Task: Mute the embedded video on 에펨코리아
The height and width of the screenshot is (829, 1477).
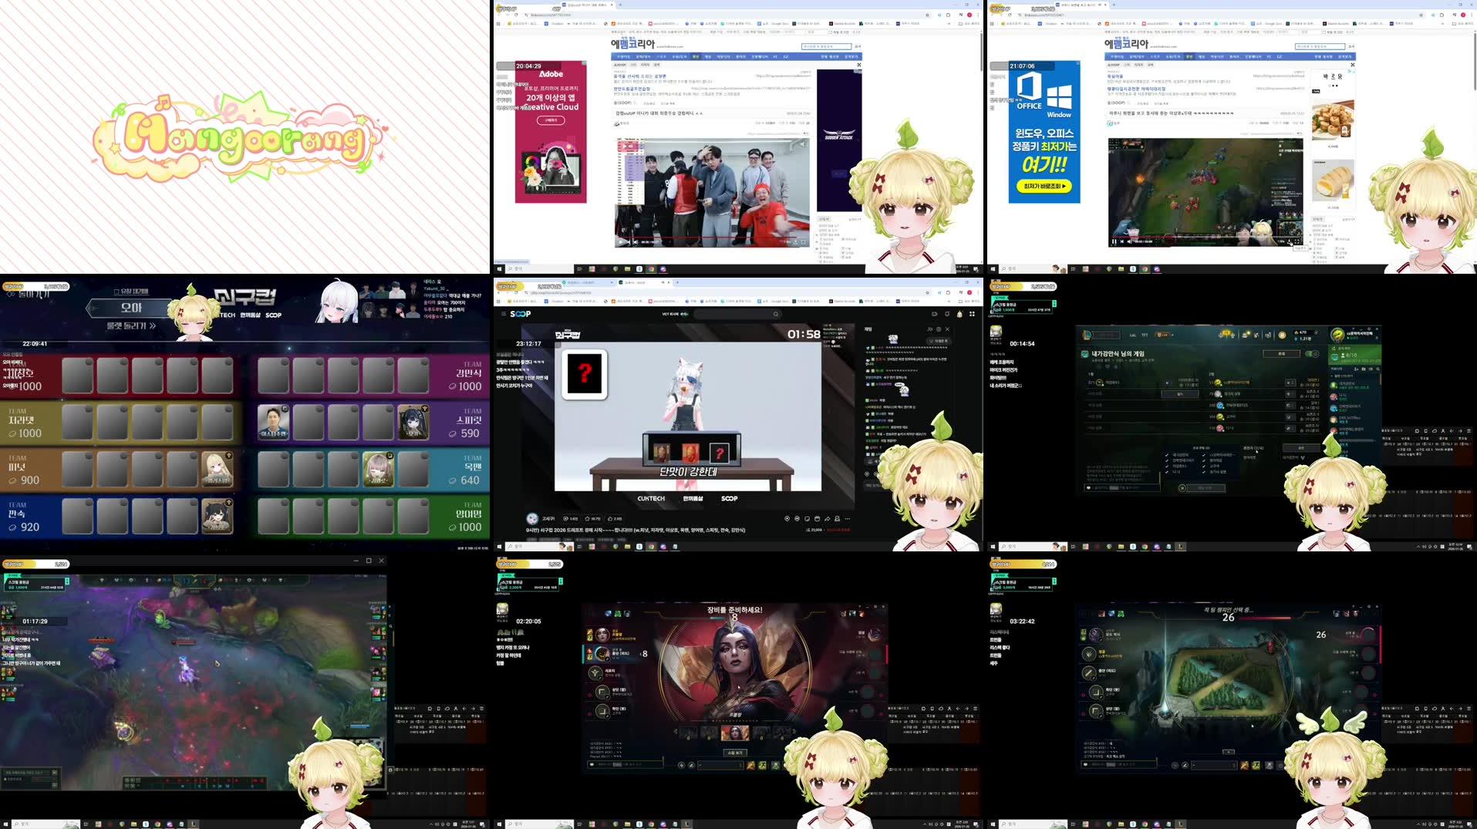Action: (x=636, y=242)
